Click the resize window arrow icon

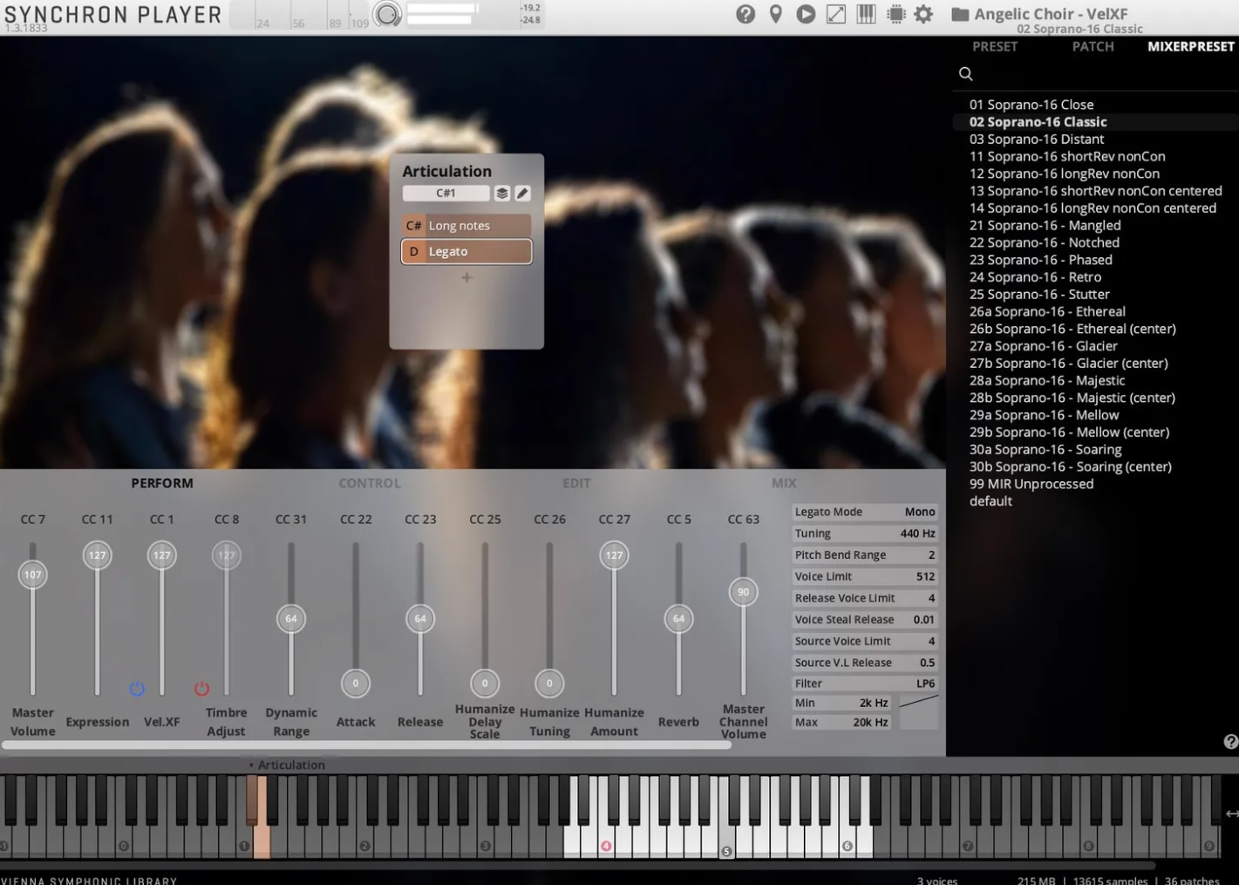point(835,14)
